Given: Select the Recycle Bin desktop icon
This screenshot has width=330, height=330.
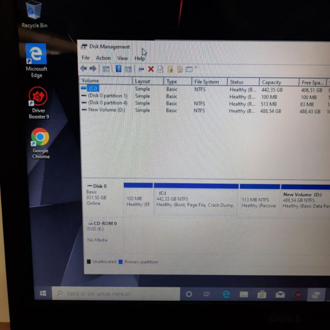Looking at the screenshot, I should pos(34,10).
